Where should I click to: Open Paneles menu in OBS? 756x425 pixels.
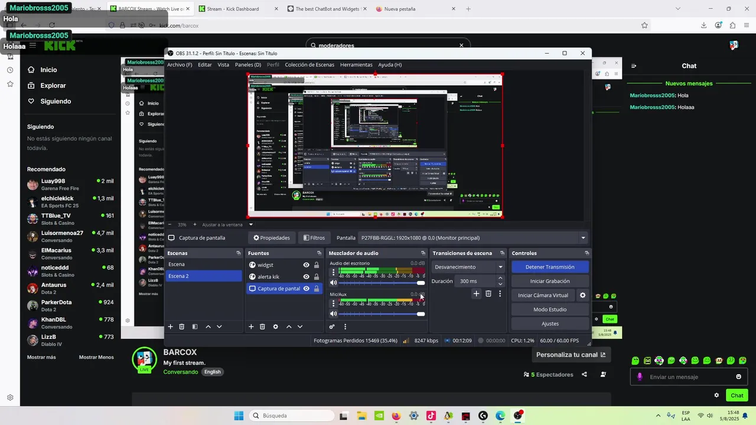(248, 65)
